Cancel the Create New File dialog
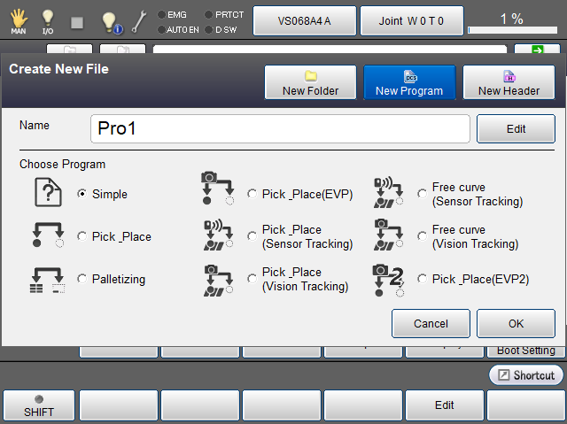This screenshot has width=567, height=424. coord(431,323)
